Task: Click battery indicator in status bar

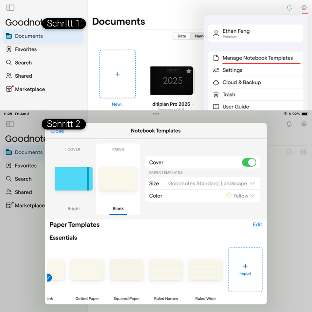Action: click(305, 114)
